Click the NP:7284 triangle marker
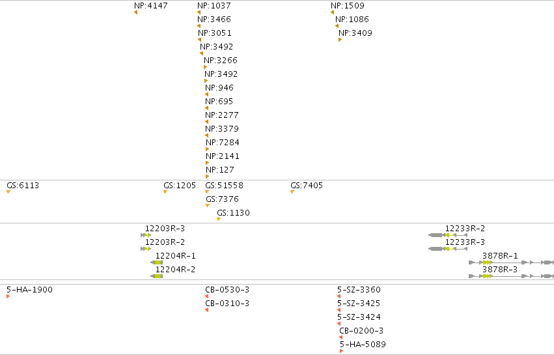This screenshot has width=554, height=355. [x=208, y=149]
